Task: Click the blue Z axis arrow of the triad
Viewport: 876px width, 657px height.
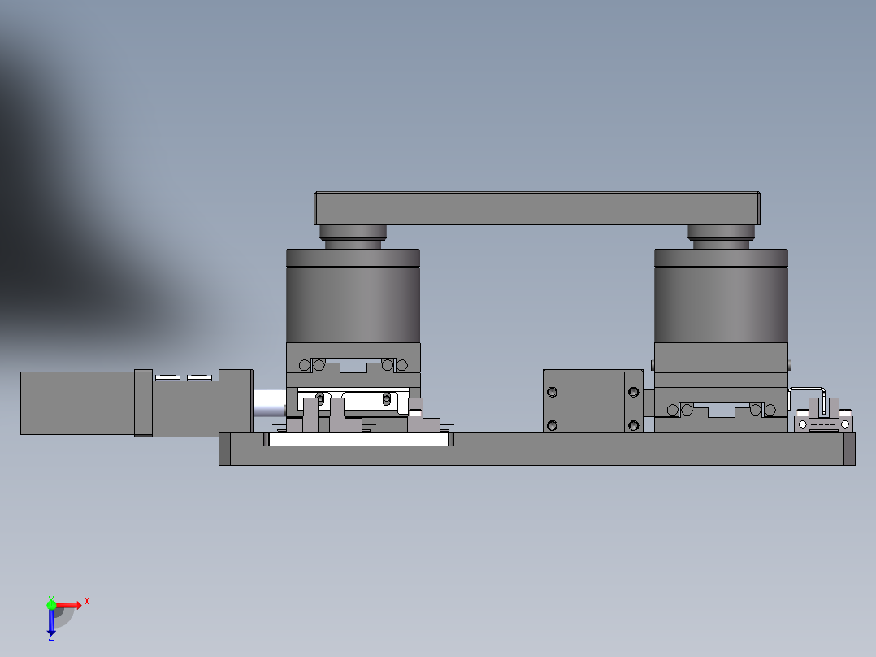Action: (x=51, y=623)
